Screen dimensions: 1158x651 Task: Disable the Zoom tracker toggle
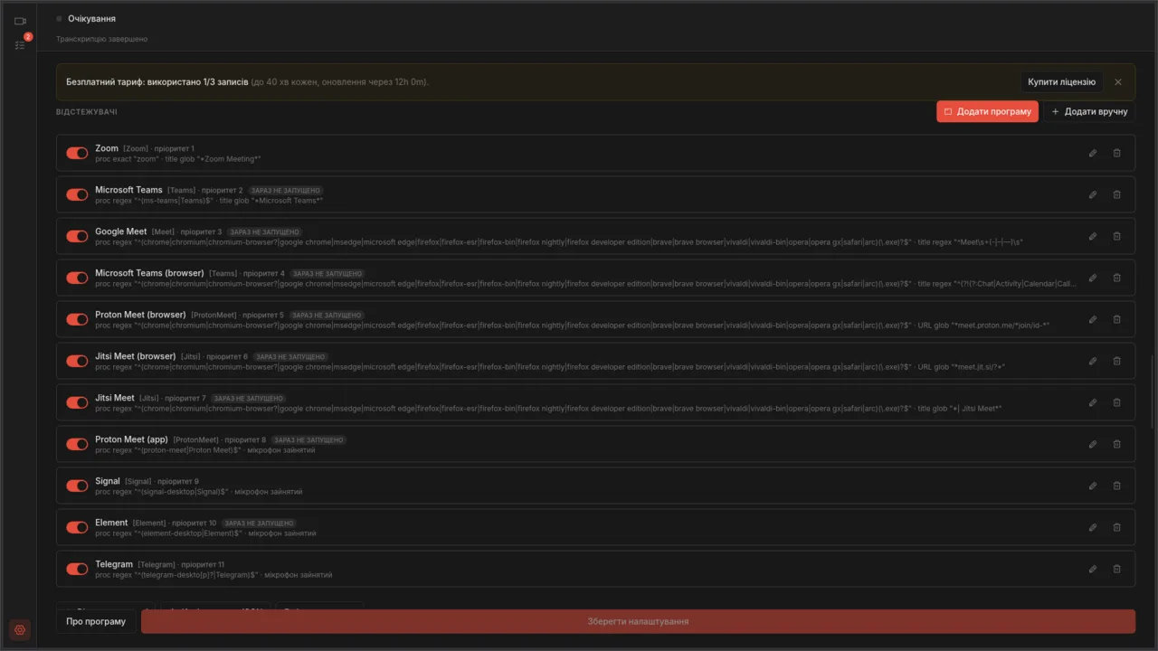(77, 153)
